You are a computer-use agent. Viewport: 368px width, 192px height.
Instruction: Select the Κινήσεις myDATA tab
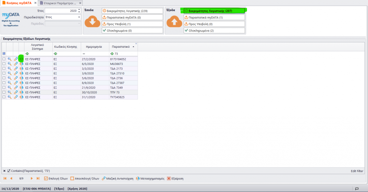click(x=19, y=3)
